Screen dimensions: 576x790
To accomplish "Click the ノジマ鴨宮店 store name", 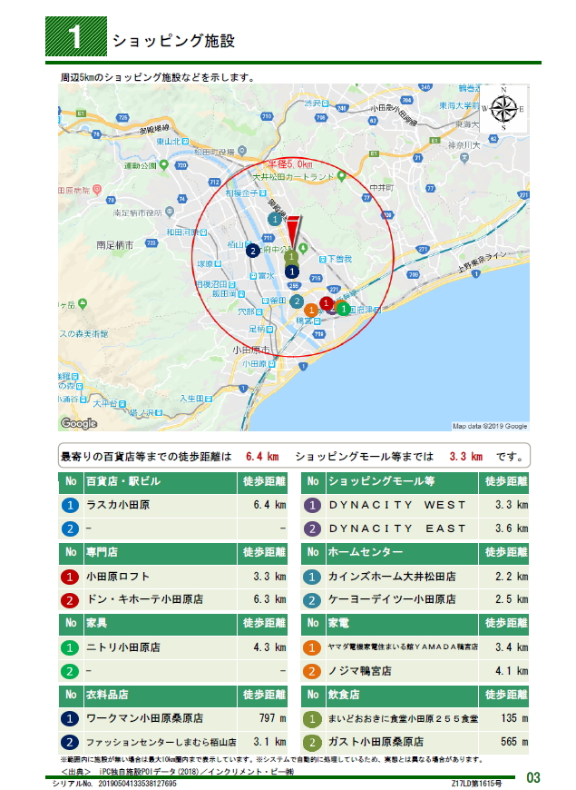I will [360, 671].
